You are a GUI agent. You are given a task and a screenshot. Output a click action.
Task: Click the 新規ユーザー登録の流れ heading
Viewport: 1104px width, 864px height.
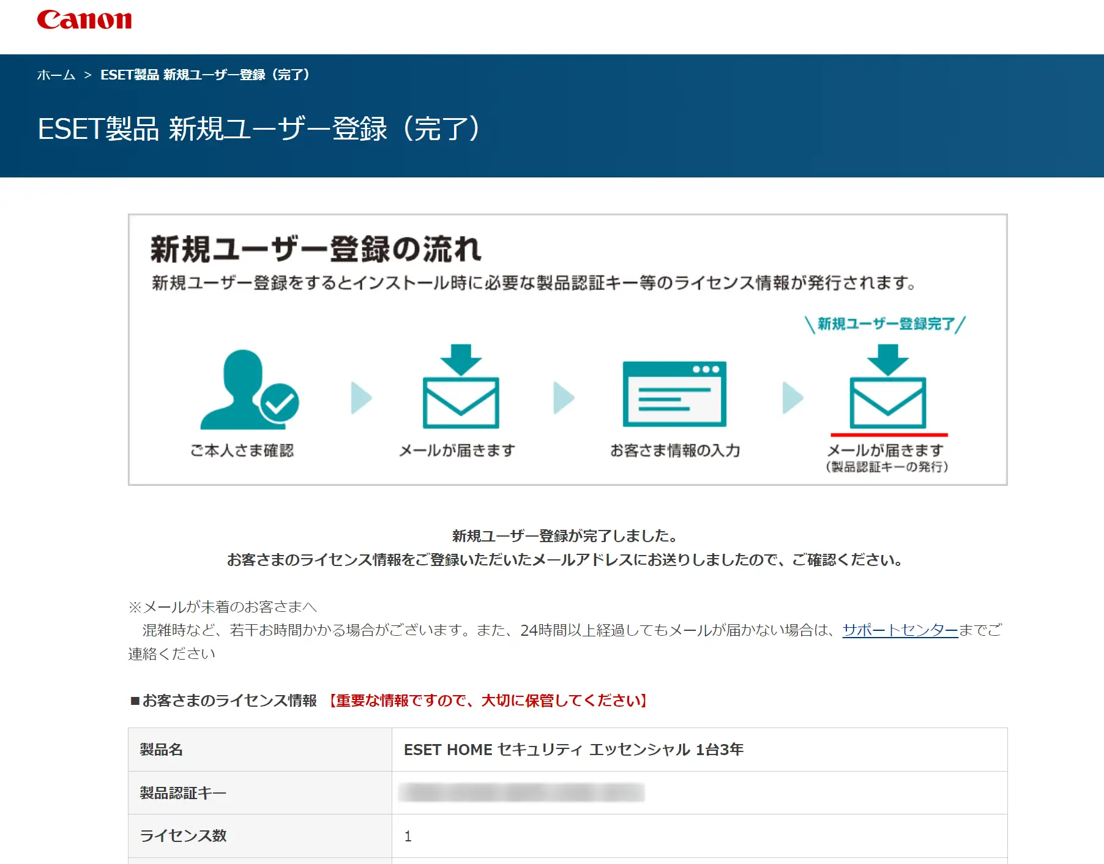(316, 249)
